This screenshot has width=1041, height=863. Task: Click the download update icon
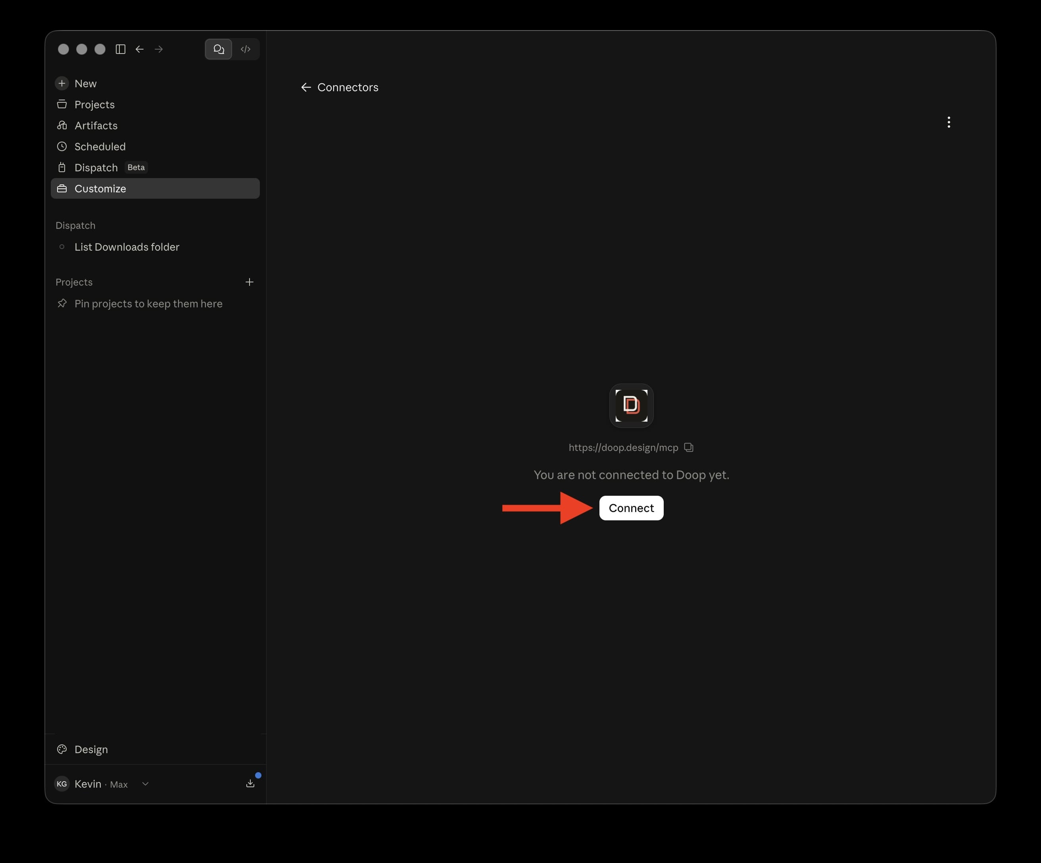pos(250,783)
